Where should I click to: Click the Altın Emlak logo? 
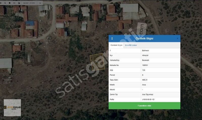click(x=12, y=108)
